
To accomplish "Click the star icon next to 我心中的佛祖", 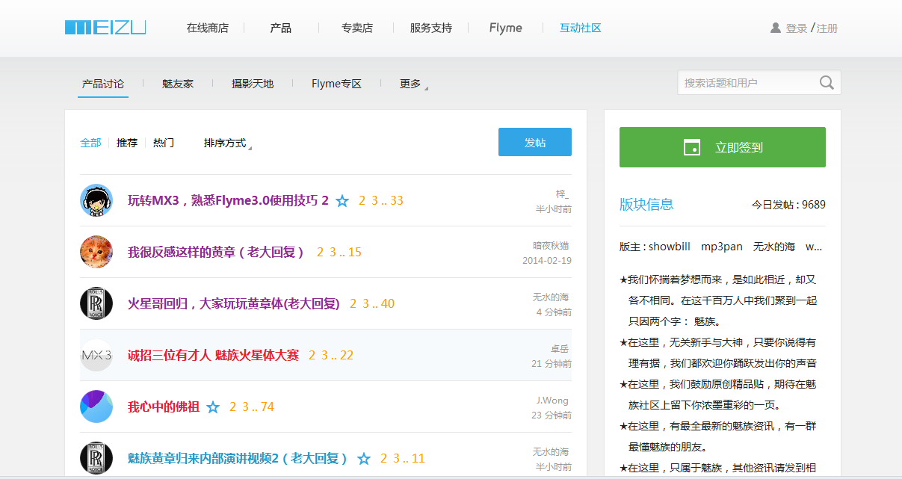I will [213, 407].
